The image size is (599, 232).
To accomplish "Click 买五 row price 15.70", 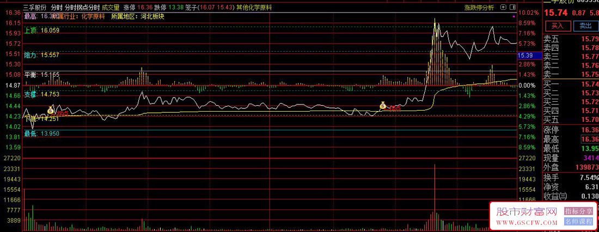I will click(590, 120).
